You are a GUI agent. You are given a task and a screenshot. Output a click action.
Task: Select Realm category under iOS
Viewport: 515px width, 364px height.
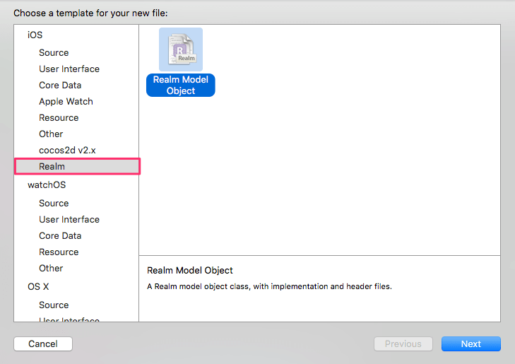click(x=52, y=166)
